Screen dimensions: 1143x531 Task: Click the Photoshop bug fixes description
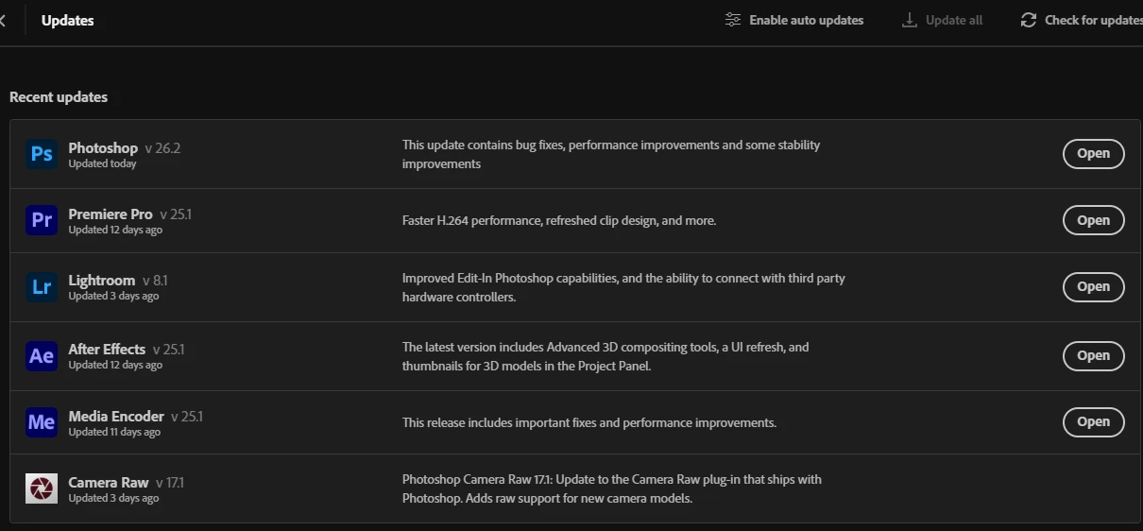point(611,154)
